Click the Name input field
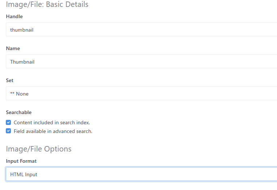This screenshot has height=190, width=277. [142, 62]
